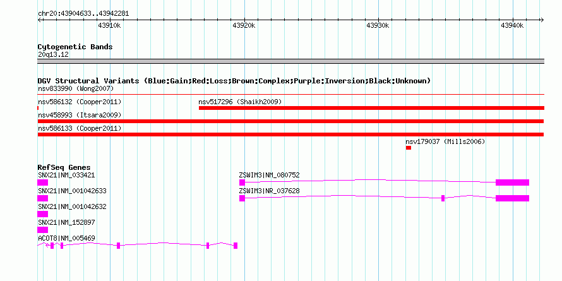Select the thin red nsv833990 variant line

pyautogui.click(x=291, y=95)
